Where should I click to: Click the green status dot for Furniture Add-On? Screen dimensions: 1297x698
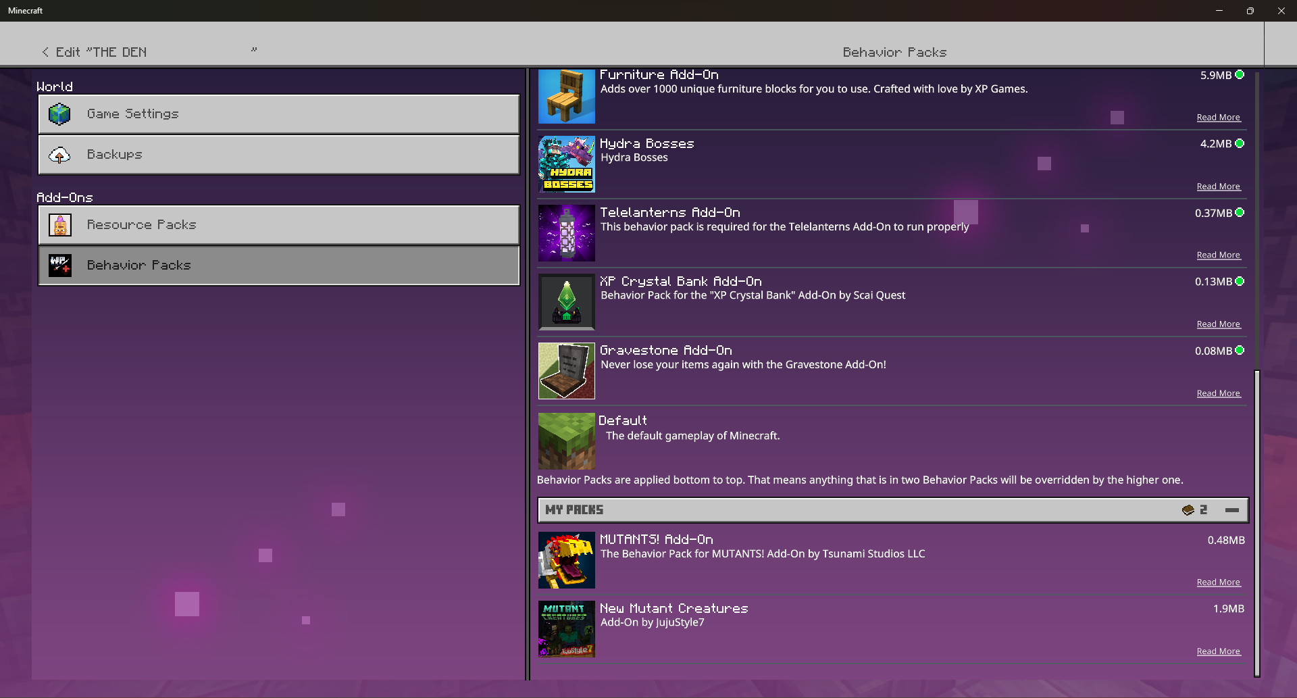(x=1240, y=75)
